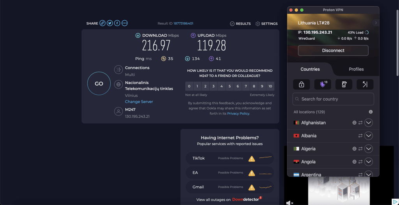399x205 pixels.
Task: Rate recommendation score 5
Action: [230, 87]
